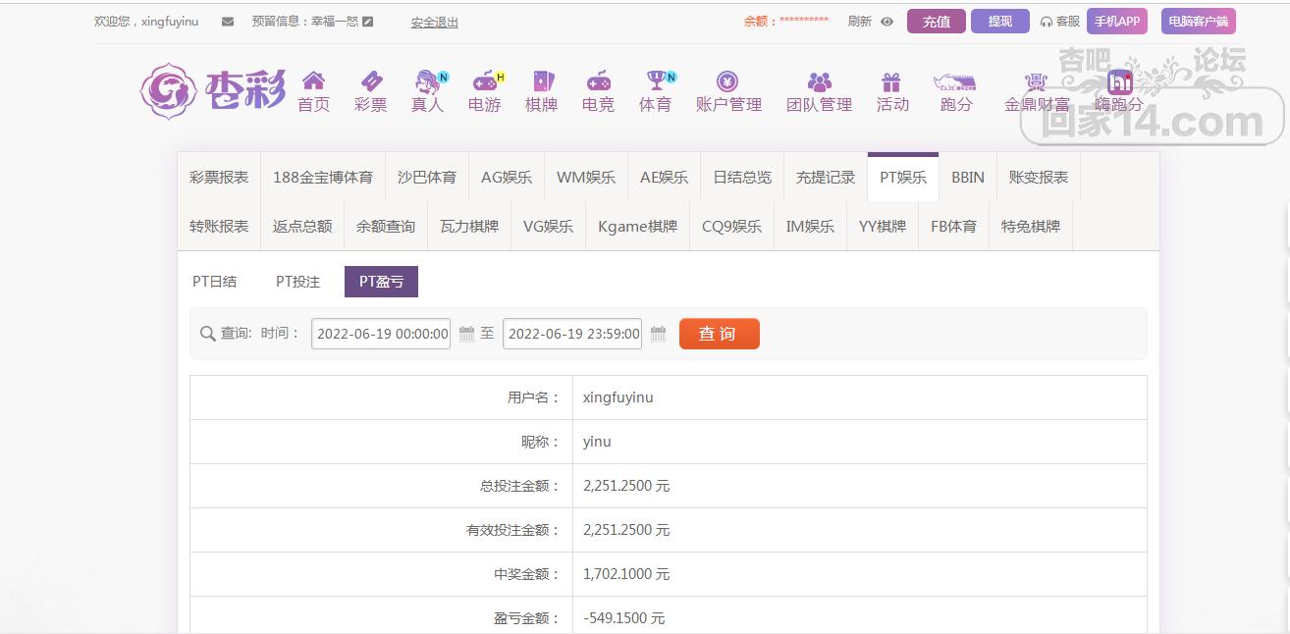Click the 安全退出 logout link
1290x634 pixels.
tap(434, 23)
